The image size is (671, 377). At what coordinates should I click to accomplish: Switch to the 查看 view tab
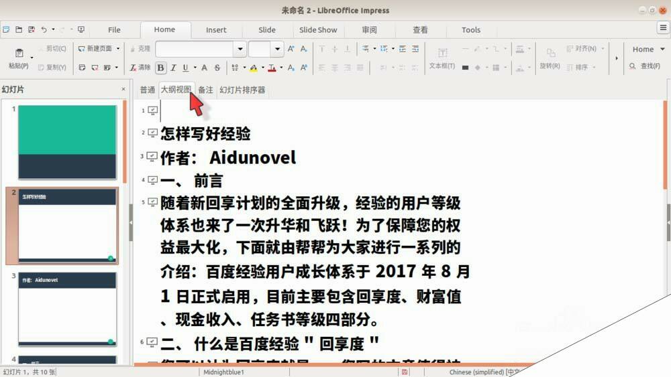pos(420,30)
